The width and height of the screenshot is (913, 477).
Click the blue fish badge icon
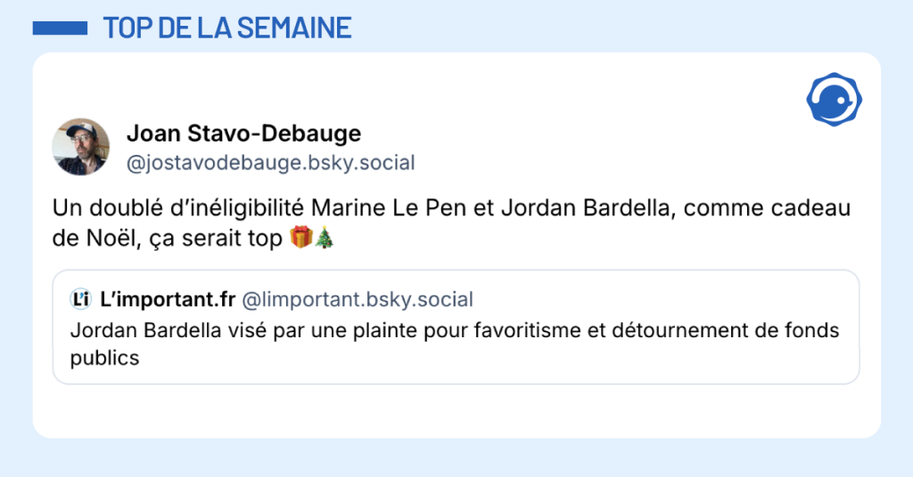(x=834, y=100)
